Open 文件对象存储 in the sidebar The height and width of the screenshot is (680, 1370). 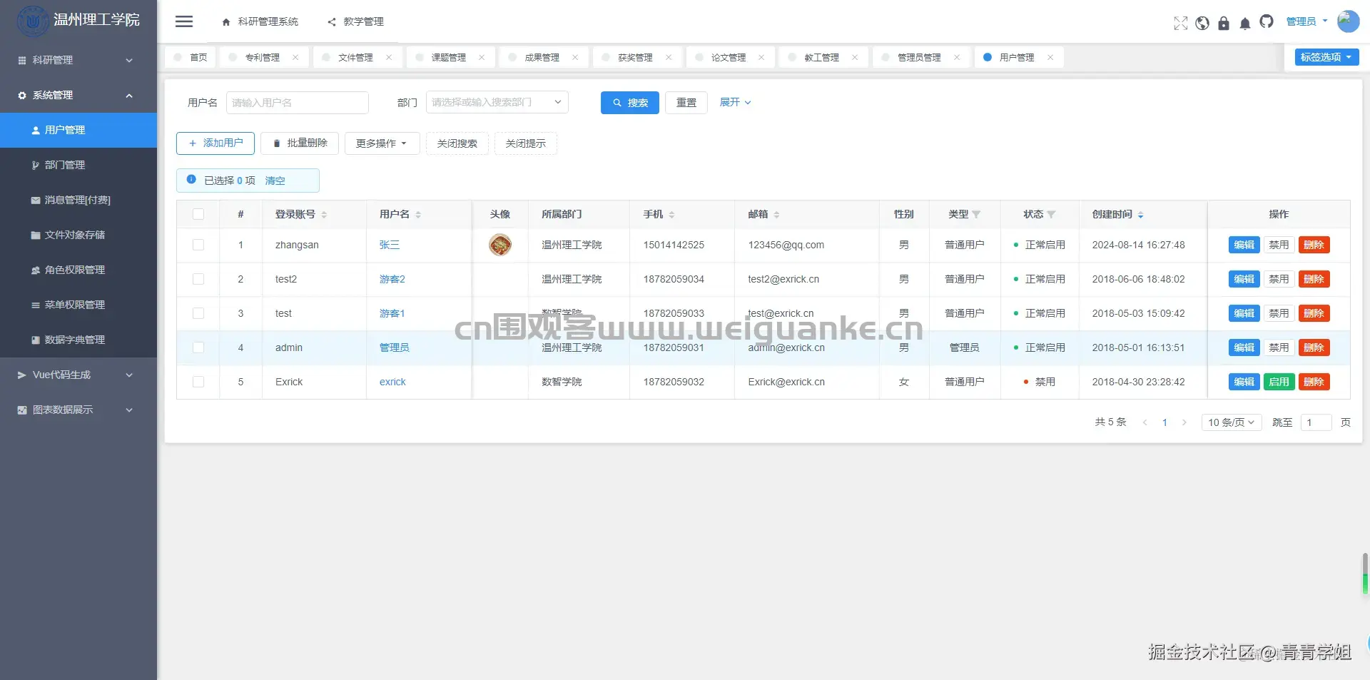click(x=78, y=235)
